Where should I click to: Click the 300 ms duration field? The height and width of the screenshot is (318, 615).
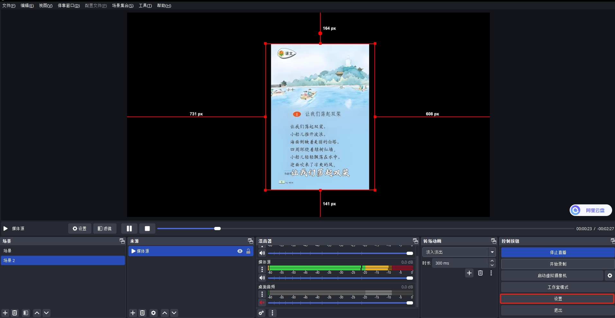460,263
